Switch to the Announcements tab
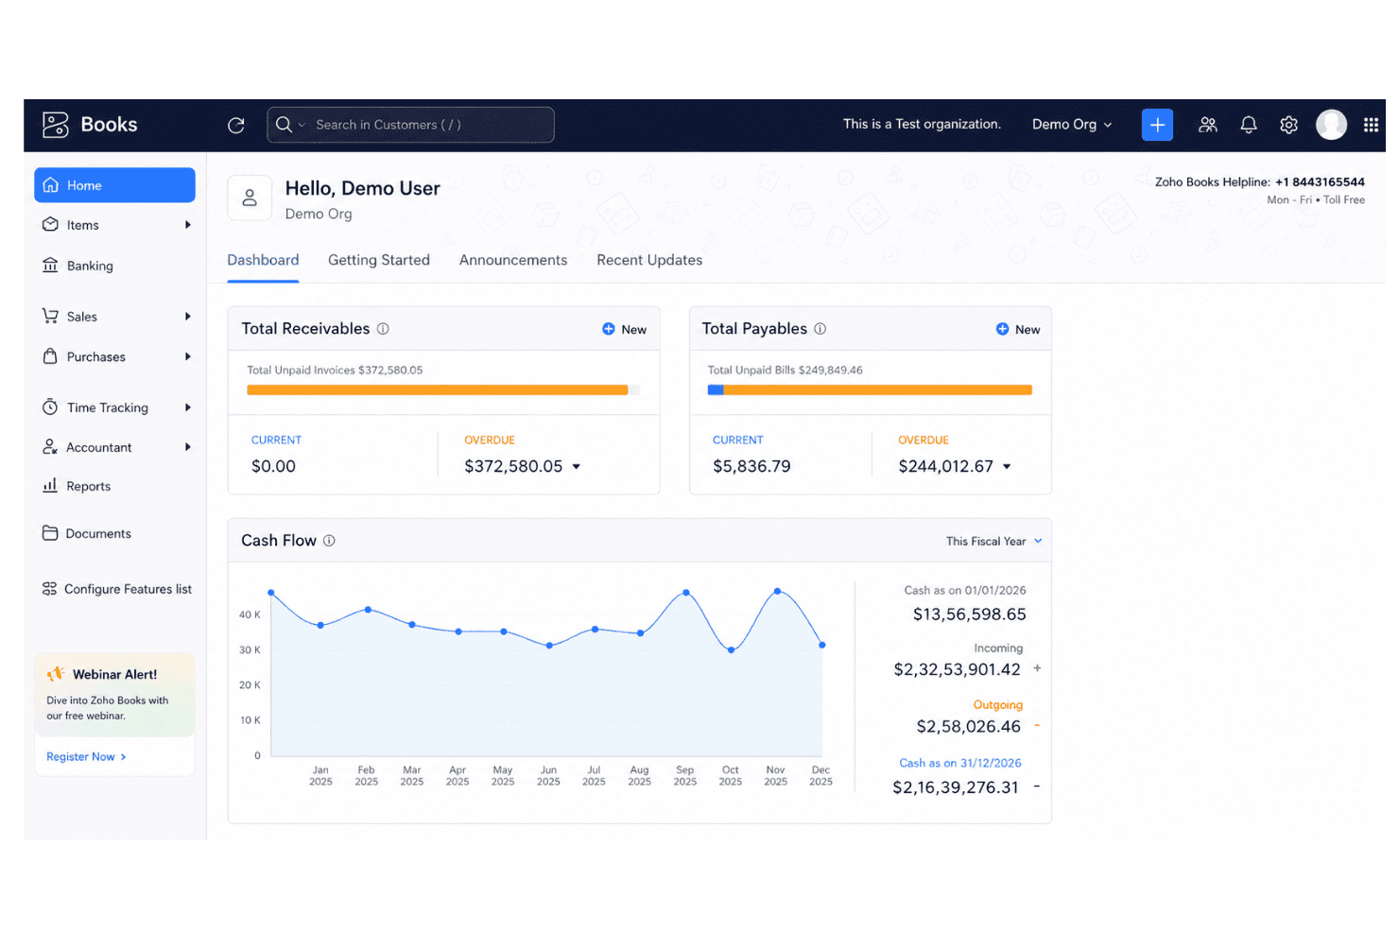 (513, 260)
